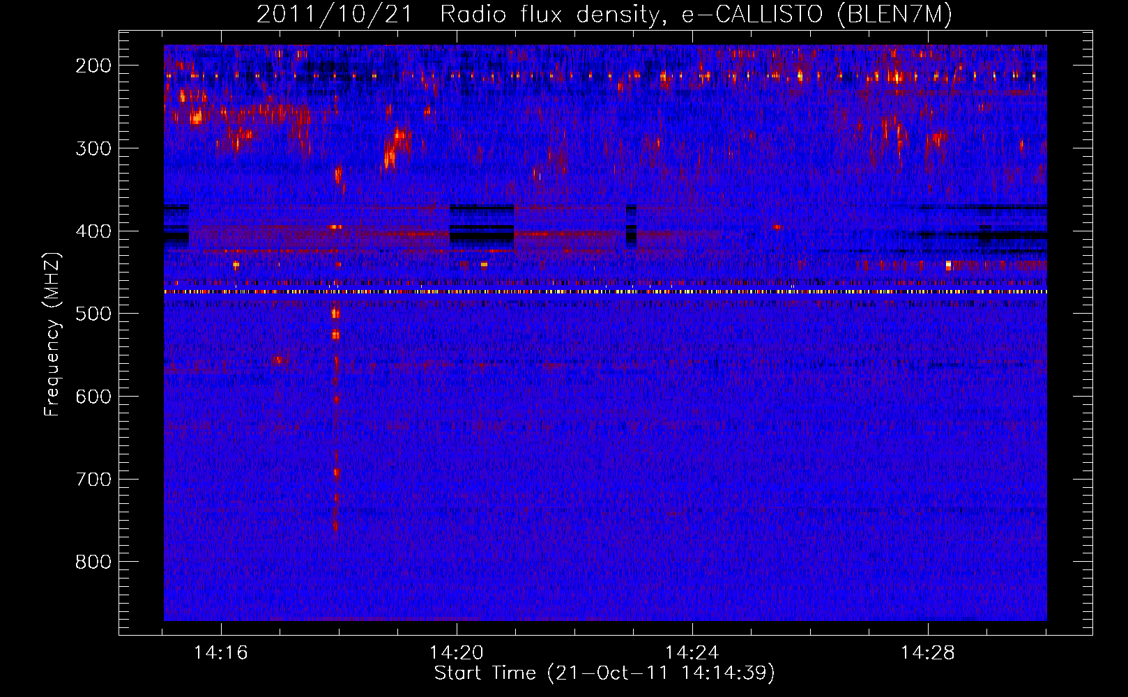Screen dimensions: 1128x697
Task: Click the 14:16 time tick label
Action: click(221, 653)
